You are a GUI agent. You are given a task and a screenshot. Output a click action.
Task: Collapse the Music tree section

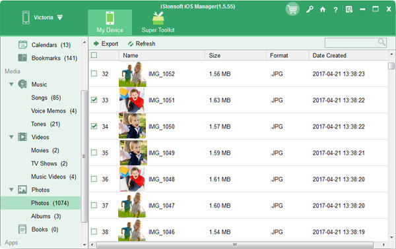click(x=11, y=84)
